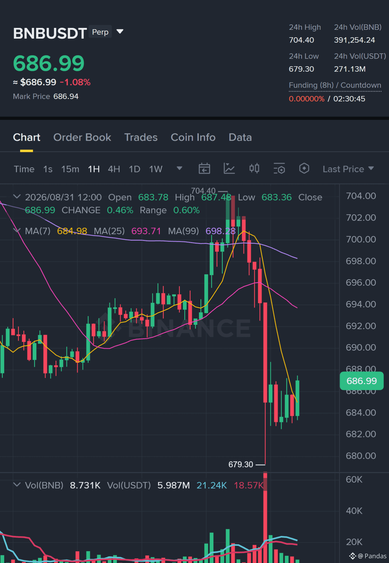Select the 15m interval
The image size is (389, 563).
point(70,169)
